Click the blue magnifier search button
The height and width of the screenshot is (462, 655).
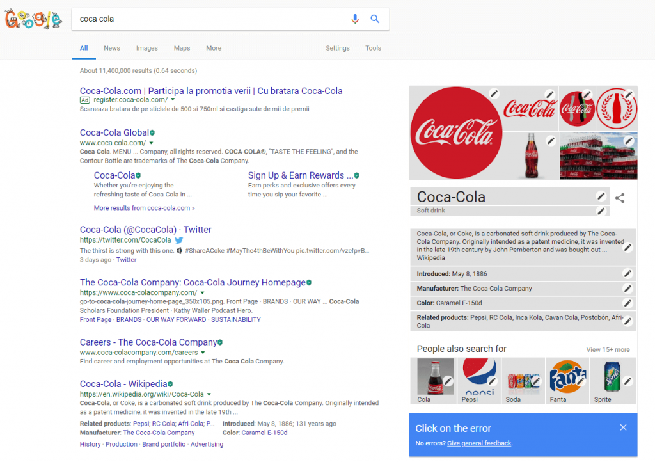coord(375,19)
